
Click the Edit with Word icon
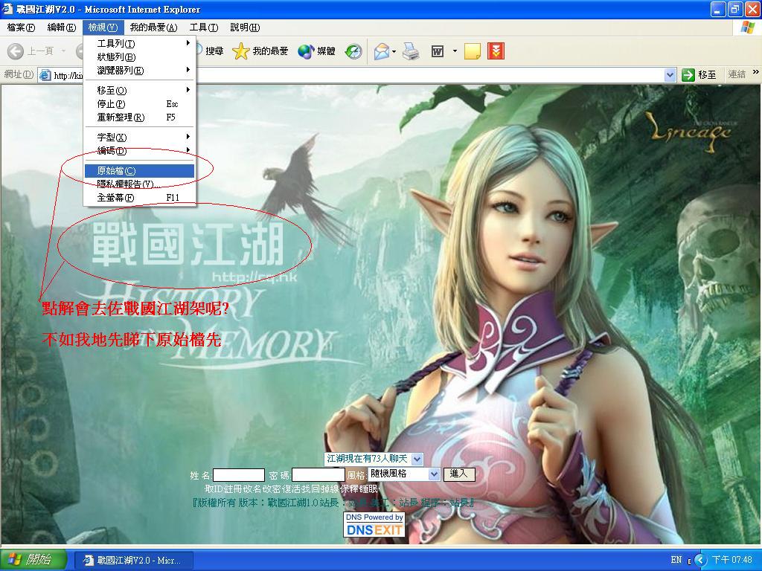pos(438,51)
